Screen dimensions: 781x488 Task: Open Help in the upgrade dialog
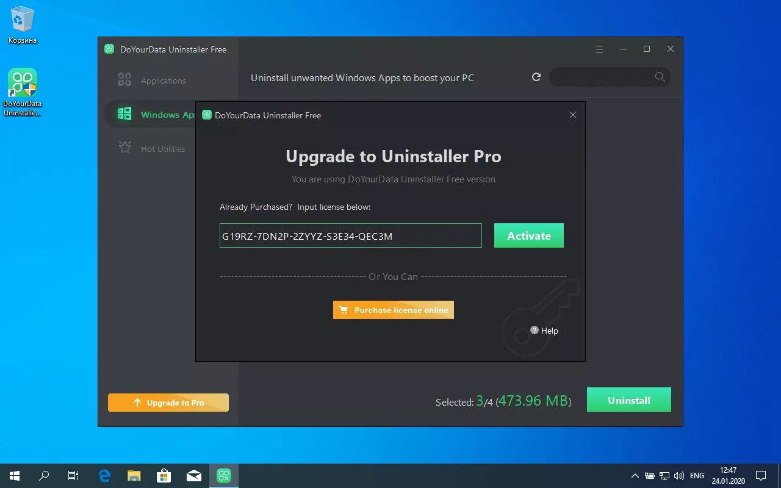pyautogui.click(x=544, y=331)
